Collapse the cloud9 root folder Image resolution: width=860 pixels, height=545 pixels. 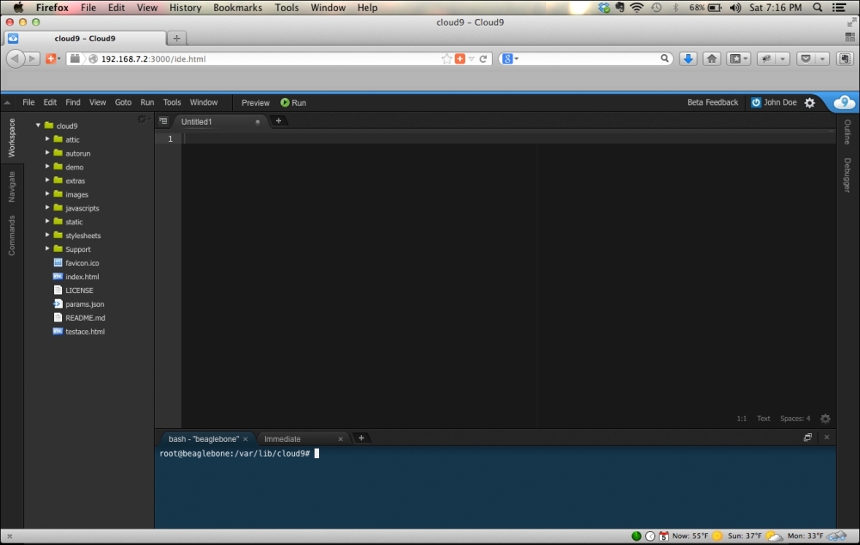coord(39,126)
